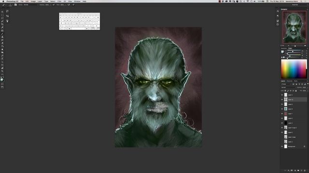This screenshot has width=309, height=173.
Task: Click the Add layer mask icon
Action: pyautogui.click(x=292, y=171)
